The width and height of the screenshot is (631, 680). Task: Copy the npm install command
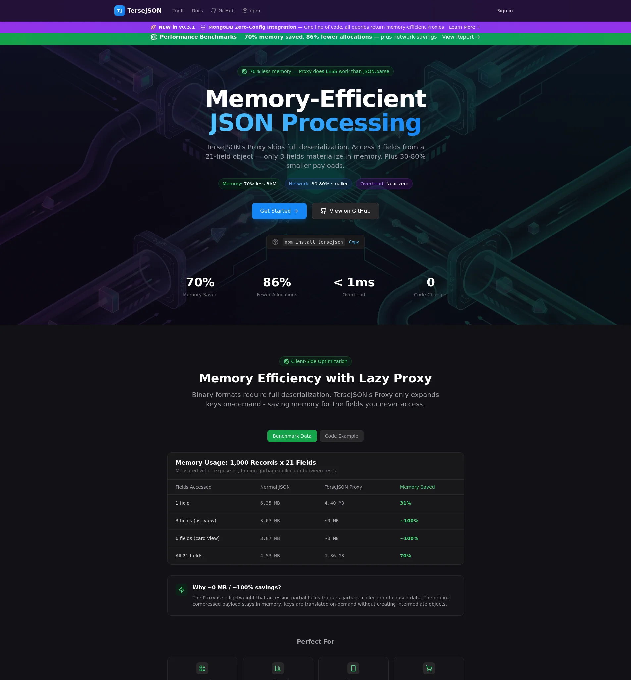point(354,242)
